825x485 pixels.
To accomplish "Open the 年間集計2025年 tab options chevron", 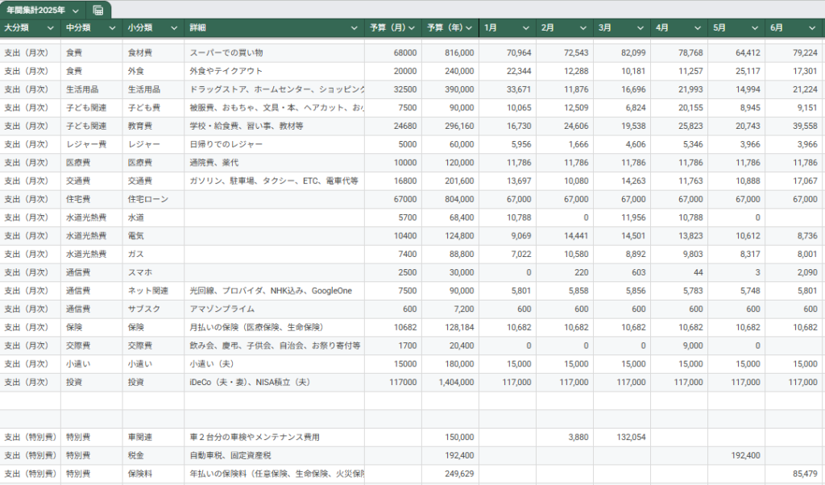I will click(74, 10).
